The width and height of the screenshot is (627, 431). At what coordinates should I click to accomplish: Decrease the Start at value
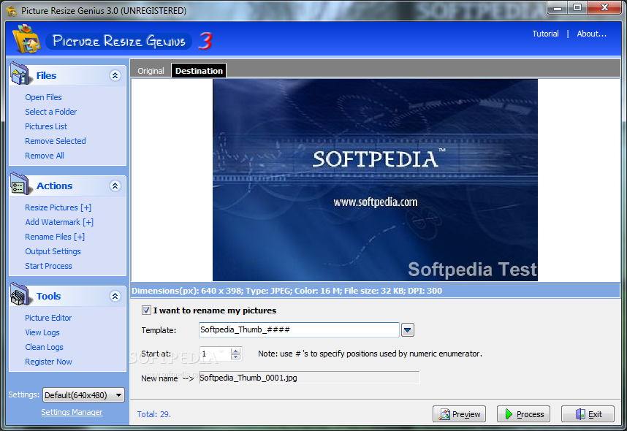235,356
